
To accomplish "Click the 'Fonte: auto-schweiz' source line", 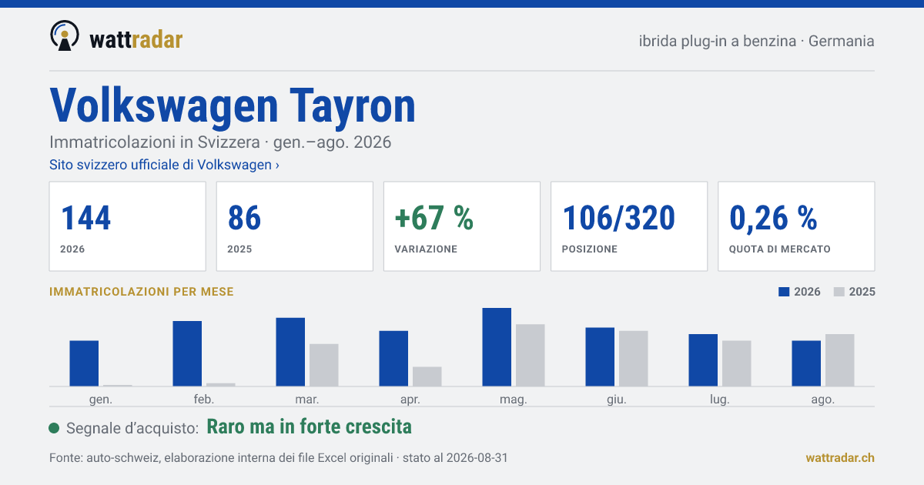I will (x=278, y=458).
